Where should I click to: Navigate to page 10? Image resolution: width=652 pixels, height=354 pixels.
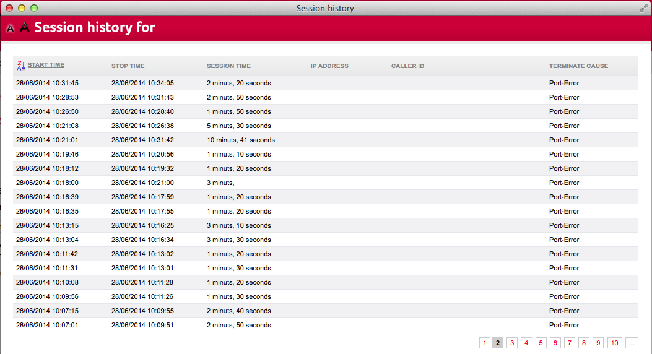coord(614,343)
